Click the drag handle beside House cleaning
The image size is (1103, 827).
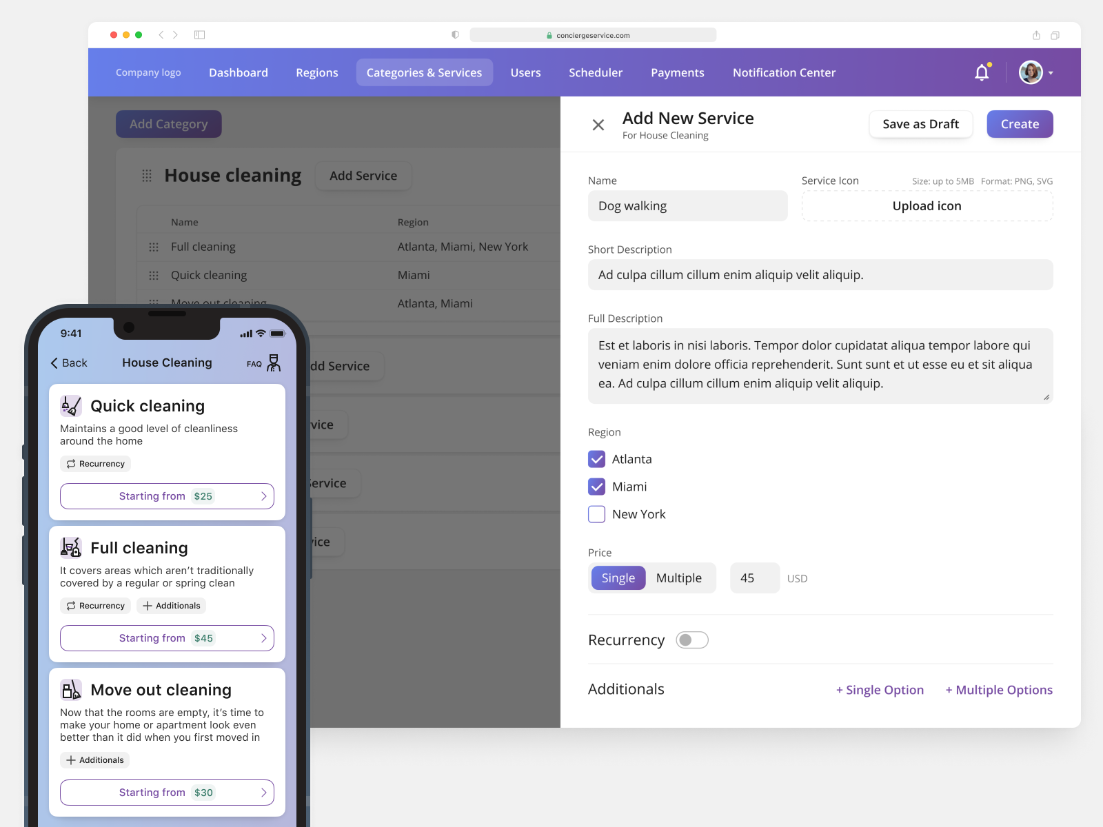tap(147, 176)
